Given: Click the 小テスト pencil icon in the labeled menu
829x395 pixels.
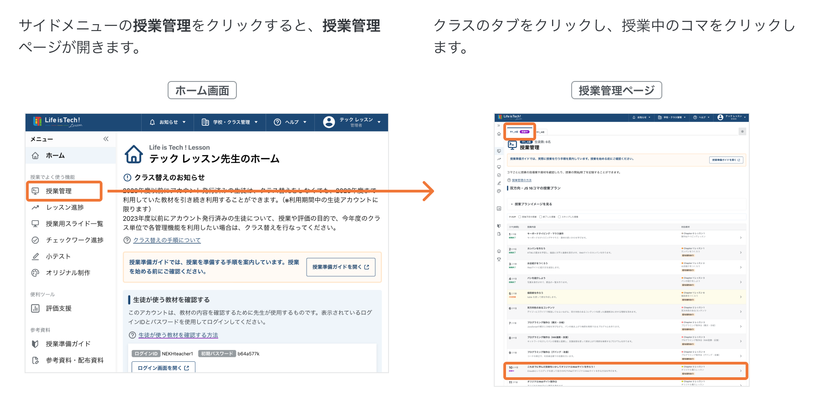Looking at the screenshot, I should pyautogui.click(x=35, y=257).
